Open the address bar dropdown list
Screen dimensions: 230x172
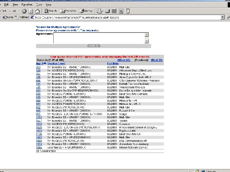223,17
